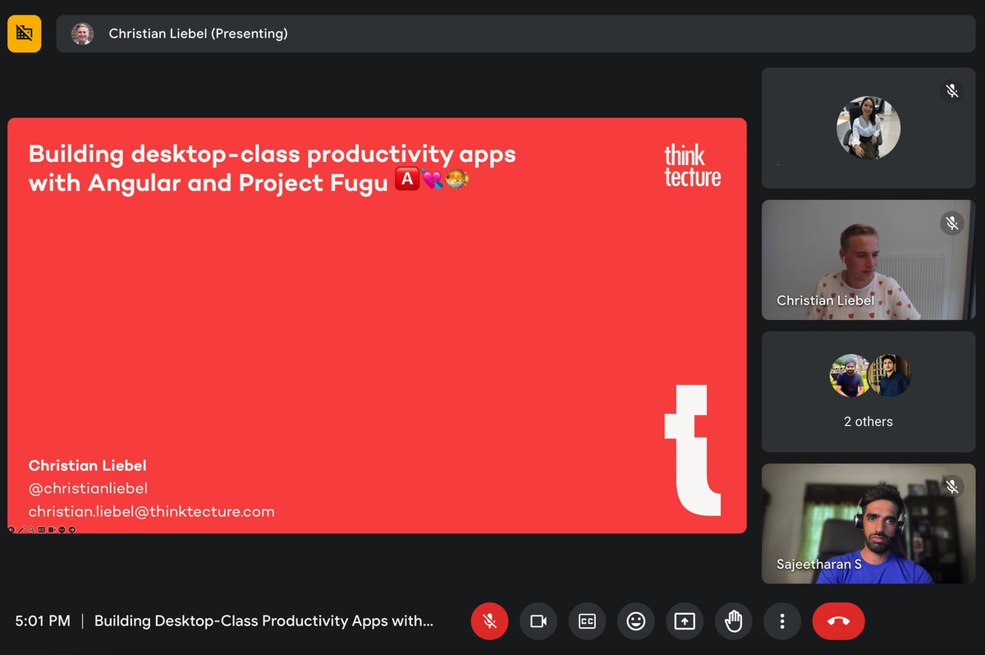This screenshot has height=655, width=985.
Task: Click the right avatar in 2 others tile
Action: coord(889,376)
